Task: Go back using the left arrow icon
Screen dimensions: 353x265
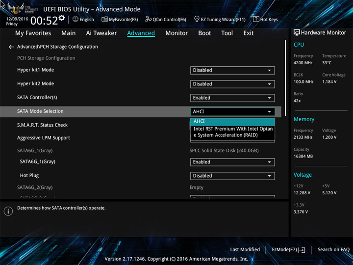Action: (11, 47)
